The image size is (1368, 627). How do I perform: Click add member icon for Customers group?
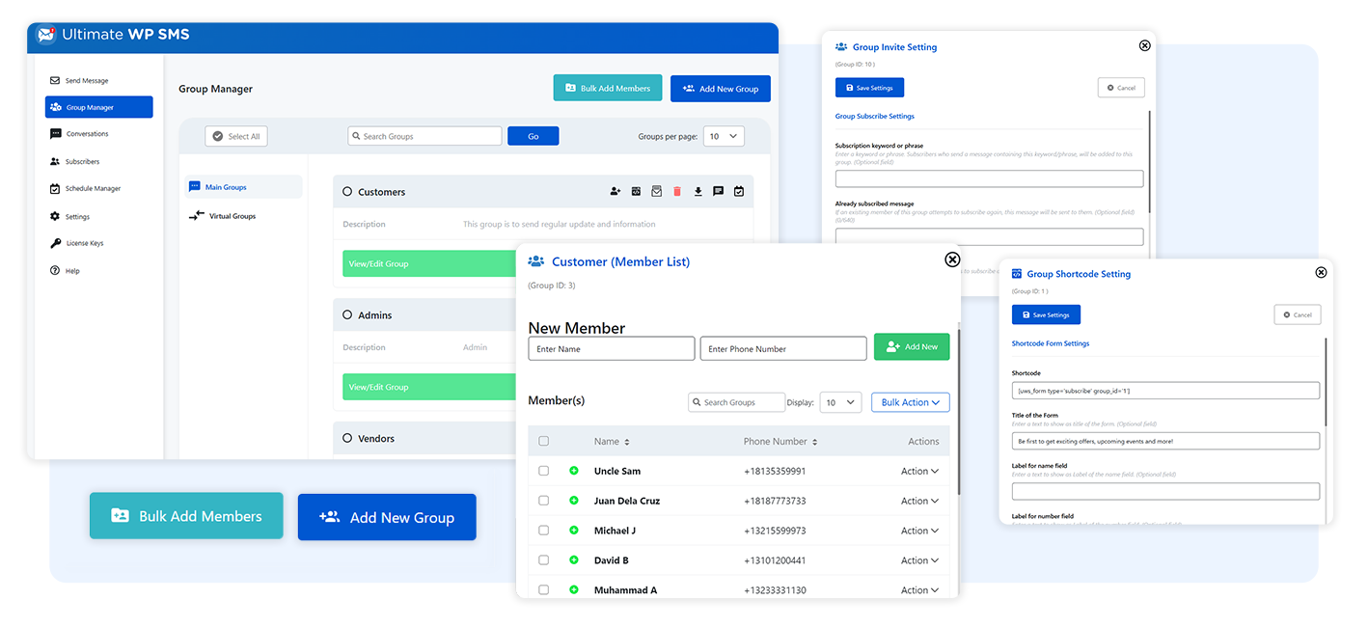(x=616, y=191)
